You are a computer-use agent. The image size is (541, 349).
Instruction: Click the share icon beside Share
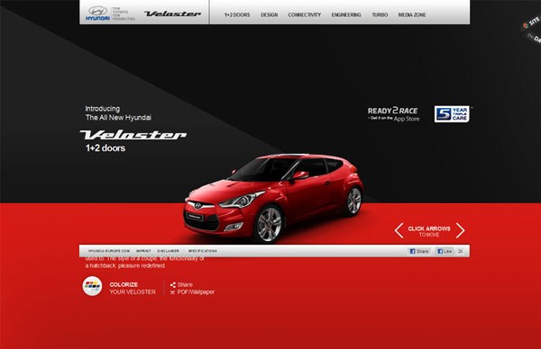[x=172, y=285]
